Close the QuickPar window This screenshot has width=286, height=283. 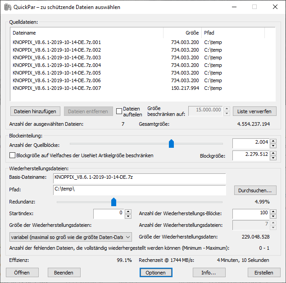point(275,7)
